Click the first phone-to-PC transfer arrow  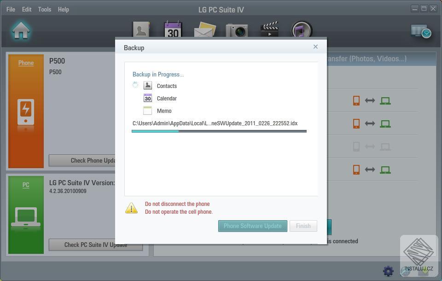coord(370,100)
